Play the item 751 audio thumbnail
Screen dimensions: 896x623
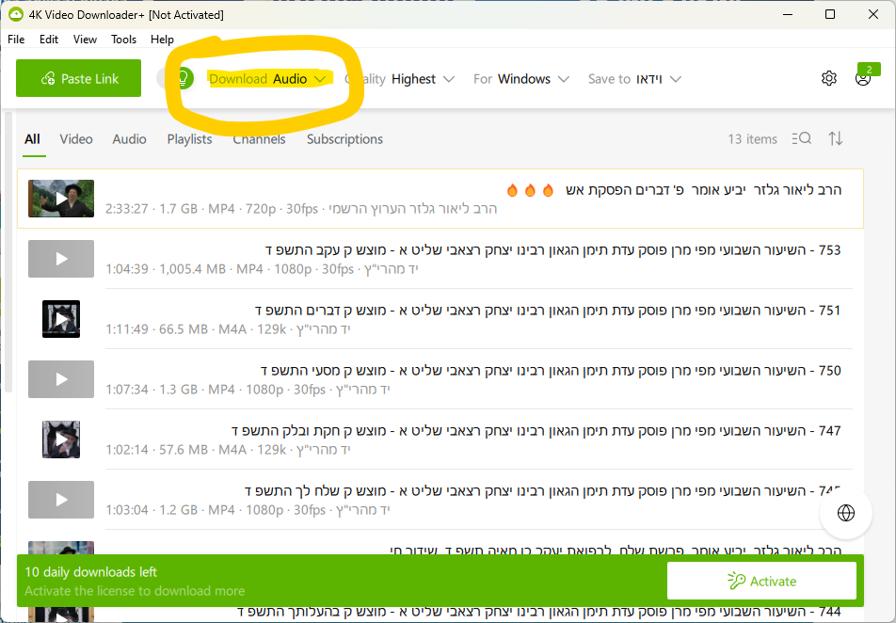click(61, 319)
